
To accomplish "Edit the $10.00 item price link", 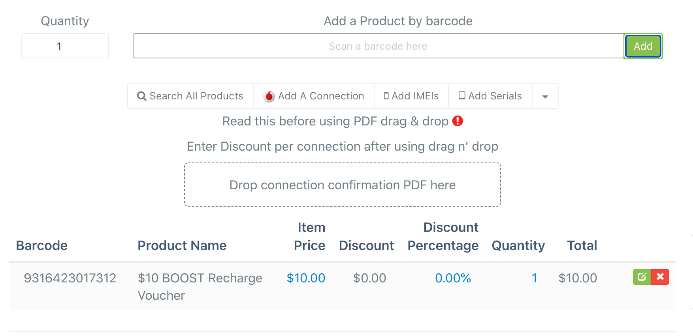I will click(x=306, y=278).
